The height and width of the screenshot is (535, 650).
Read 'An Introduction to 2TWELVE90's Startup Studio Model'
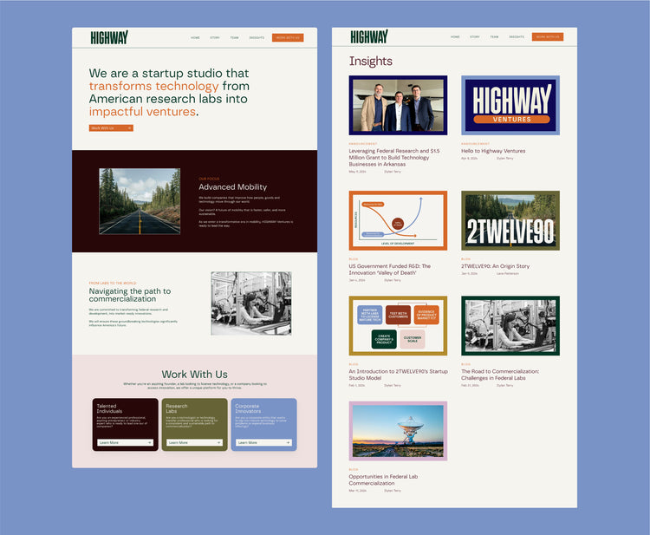tap(398, 375)
